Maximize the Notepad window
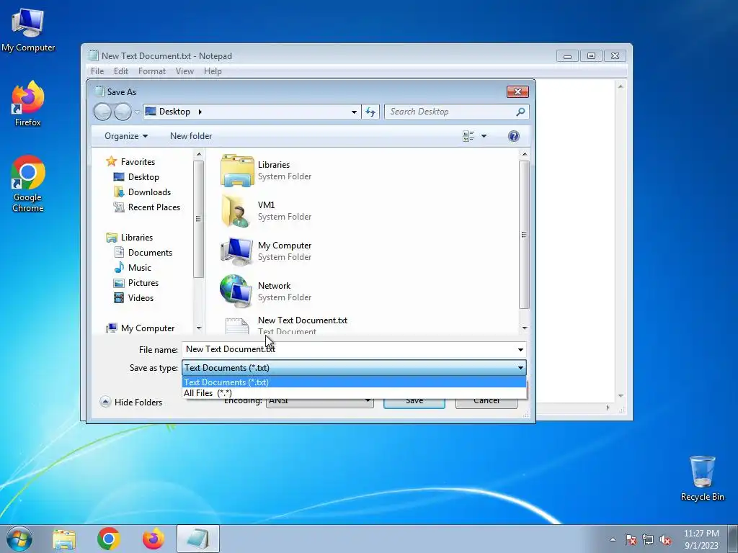 point(591,56)
